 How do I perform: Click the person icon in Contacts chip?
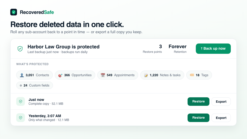pos(22,75)
